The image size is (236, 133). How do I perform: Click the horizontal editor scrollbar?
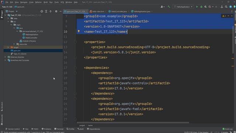pyautogui.click(x=133, y=123)
